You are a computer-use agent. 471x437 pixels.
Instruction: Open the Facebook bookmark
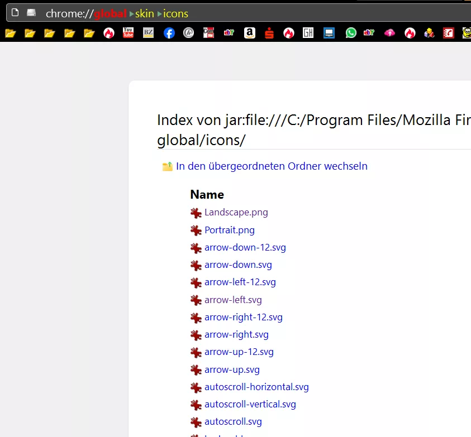[x=169, y=33]
